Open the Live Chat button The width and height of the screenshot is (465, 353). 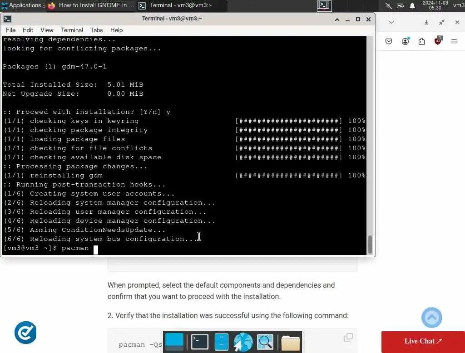pos(423,341)
